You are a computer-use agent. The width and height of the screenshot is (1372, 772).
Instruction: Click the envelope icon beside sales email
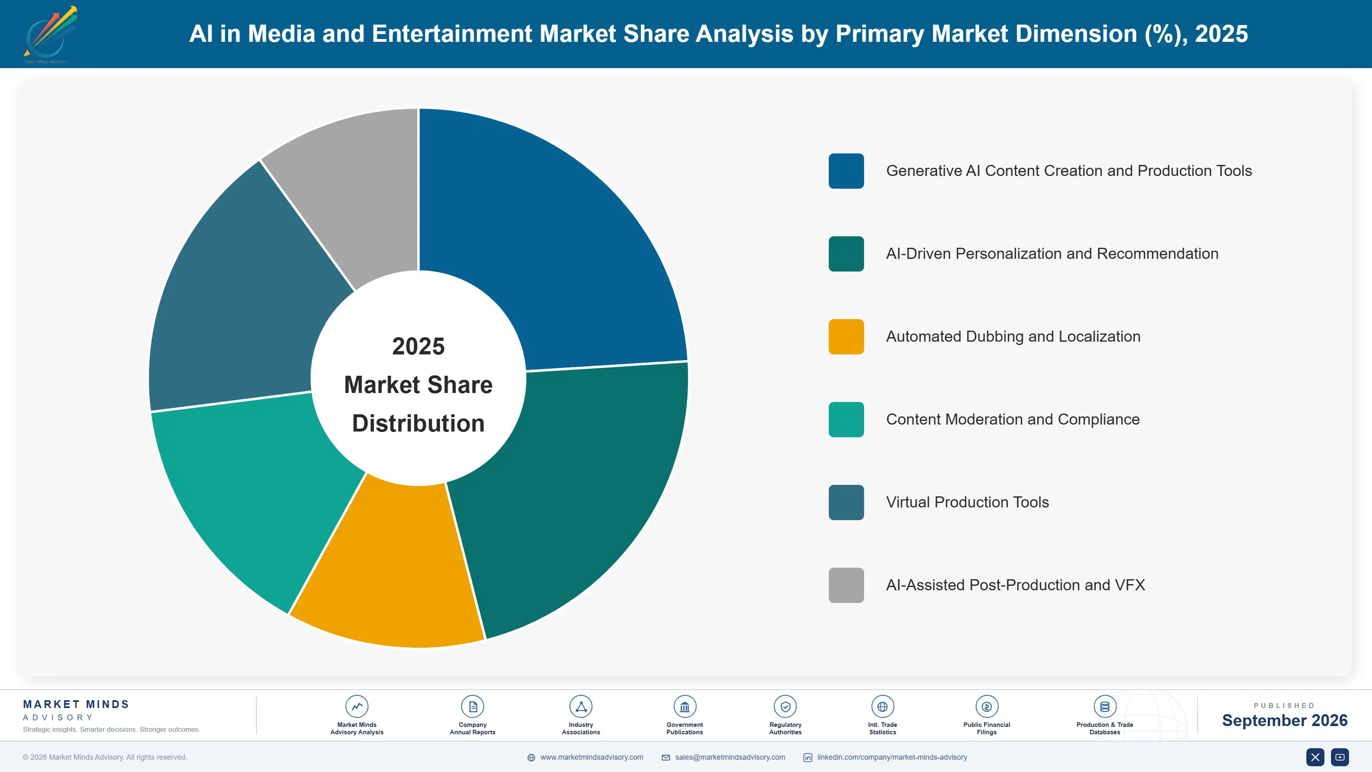666,758
